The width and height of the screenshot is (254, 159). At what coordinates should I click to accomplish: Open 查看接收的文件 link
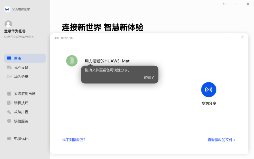[221, 140]
